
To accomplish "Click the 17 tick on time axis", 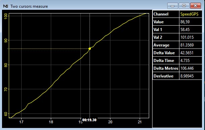I will pos(21,122).
